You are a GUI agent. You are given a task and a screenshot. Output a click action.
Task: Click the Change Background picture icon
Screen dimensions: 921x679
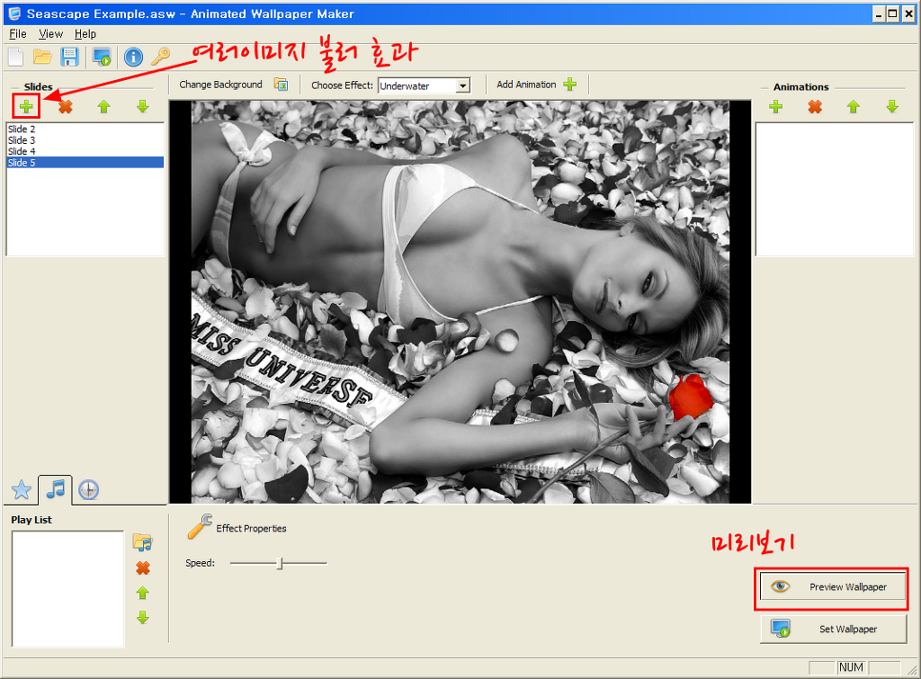coord(281,85)
